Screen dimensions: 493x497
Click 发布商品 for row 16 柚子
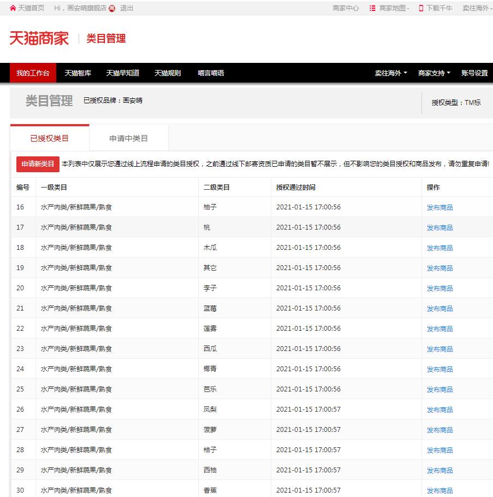pyautogui.click(x=440, y=207)
